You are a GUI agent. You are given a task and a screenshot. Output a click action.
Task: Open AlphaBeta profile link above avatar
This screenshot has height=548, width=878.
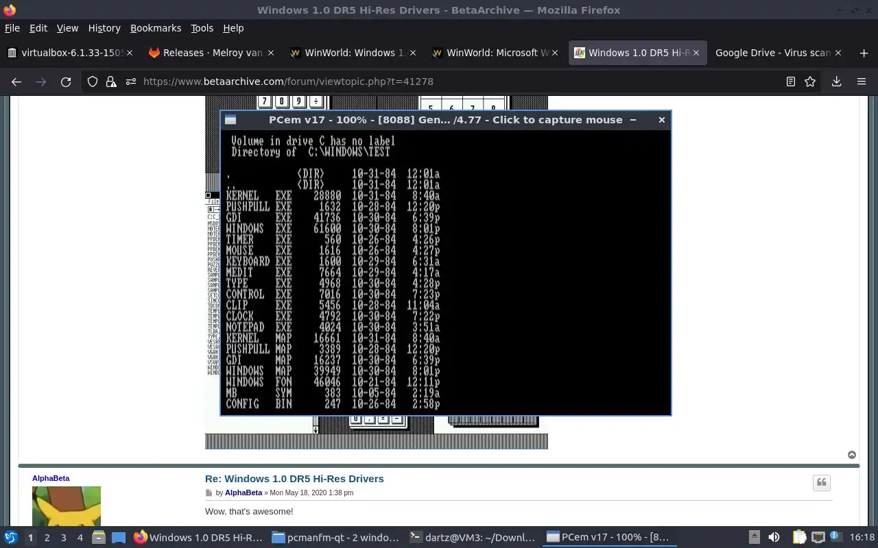(x=51, y=478)
